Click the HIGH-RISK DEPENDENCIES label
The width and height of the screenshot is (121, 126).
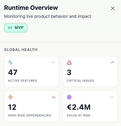tap(29, 116)
